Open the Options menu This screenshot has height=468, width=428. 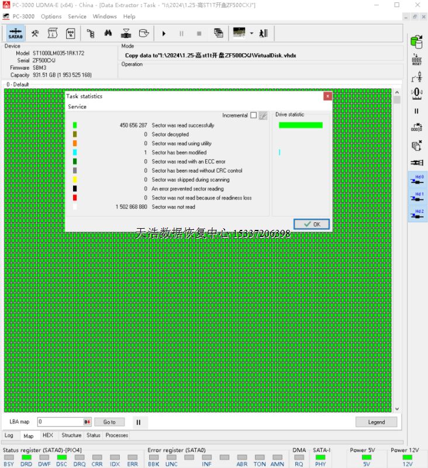pos(51,16)
